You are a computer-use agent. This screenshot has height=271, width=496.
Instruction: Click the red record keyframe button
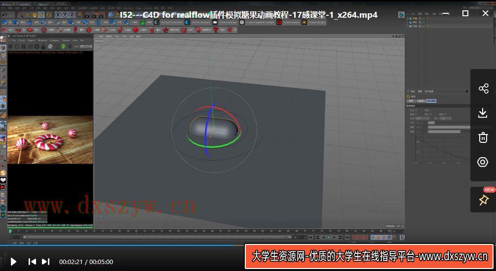tap(355, 237)
